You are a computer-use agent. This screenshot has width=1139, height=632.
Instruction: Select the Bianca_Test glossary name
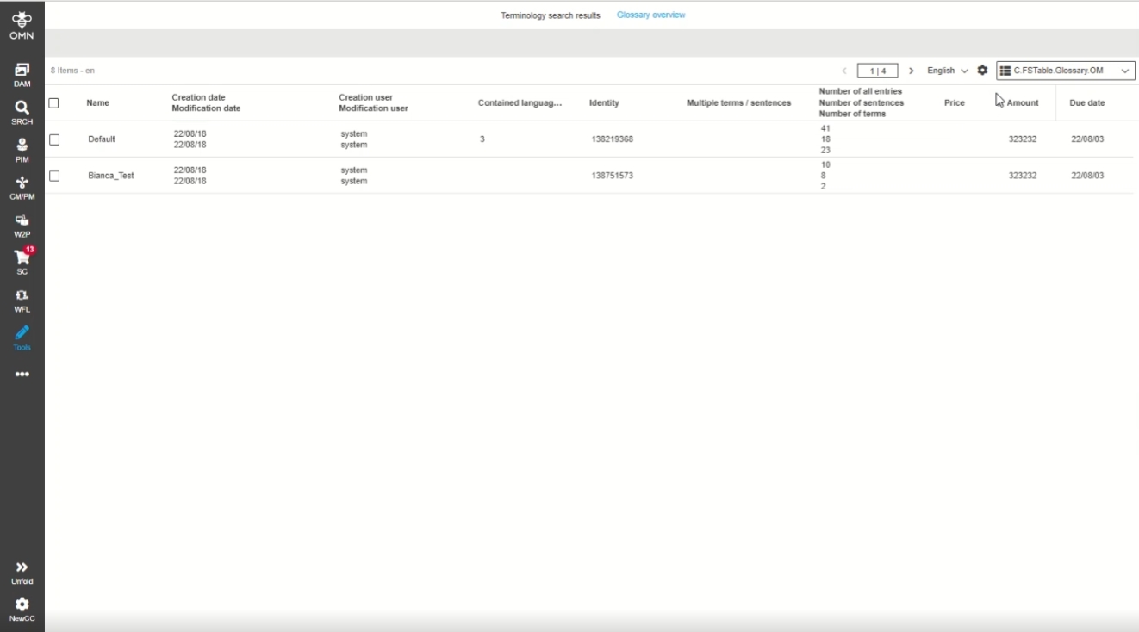[x=111, y=176]
